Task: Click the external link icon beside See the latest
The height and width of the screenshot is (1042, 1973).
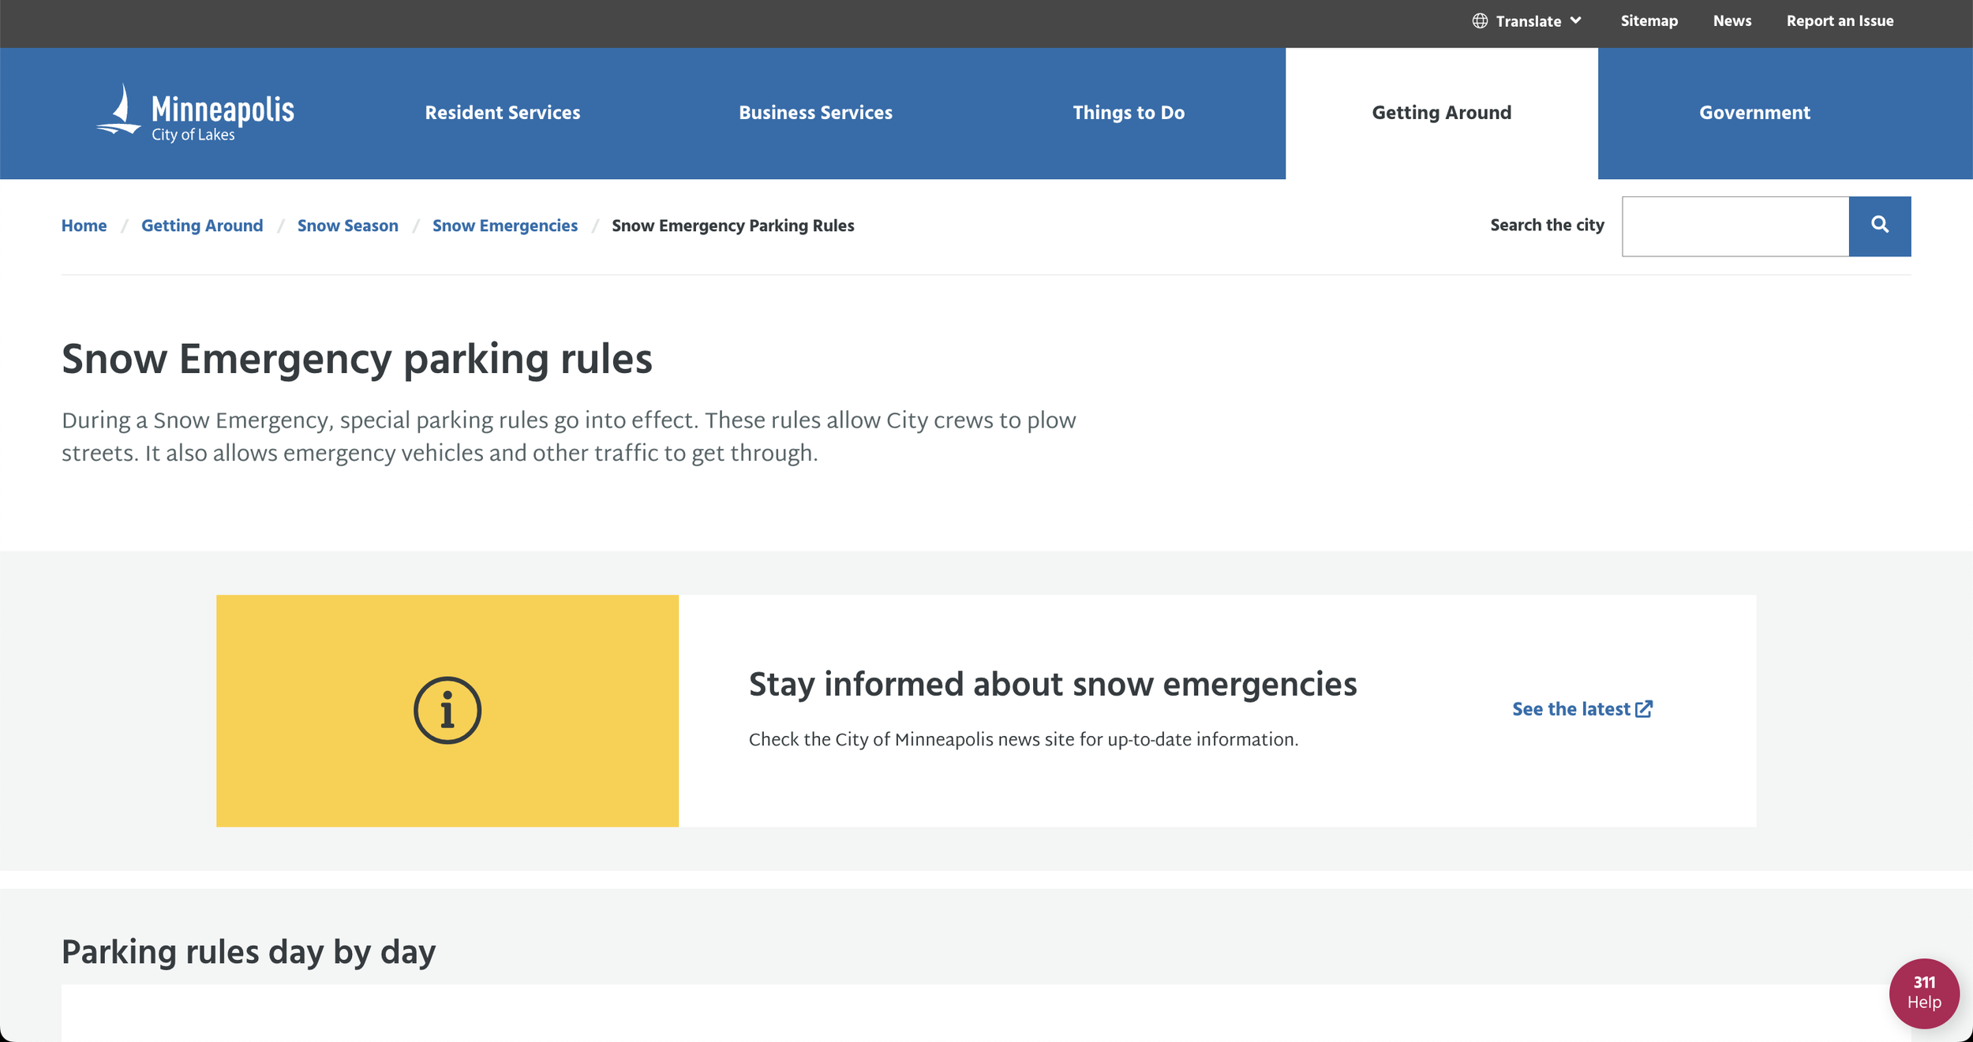Action: 1644,709
